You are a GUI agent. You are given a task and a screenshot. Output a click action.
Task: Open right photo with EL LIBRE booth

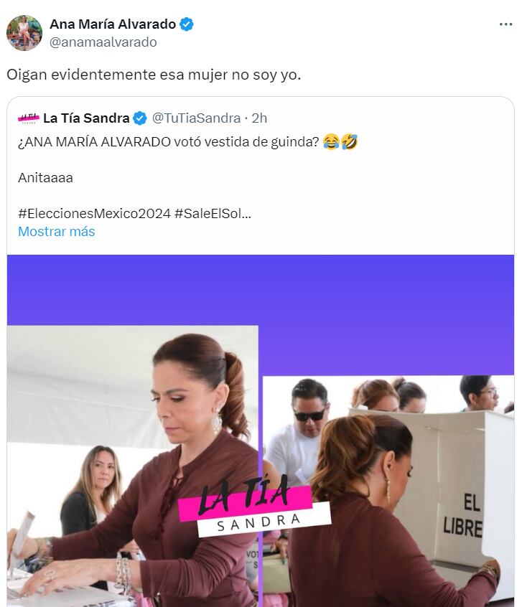388,491
